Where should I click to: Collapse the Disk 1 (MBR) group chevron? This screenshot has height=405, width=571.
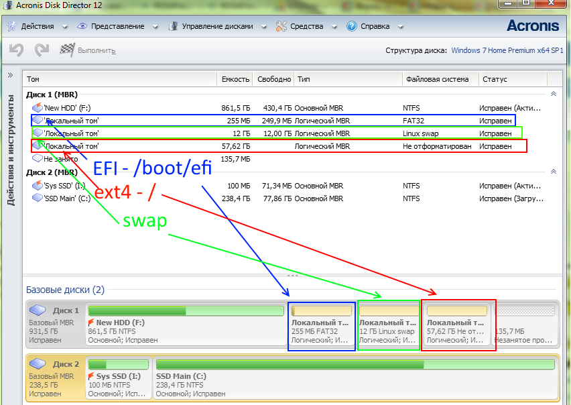553,94
